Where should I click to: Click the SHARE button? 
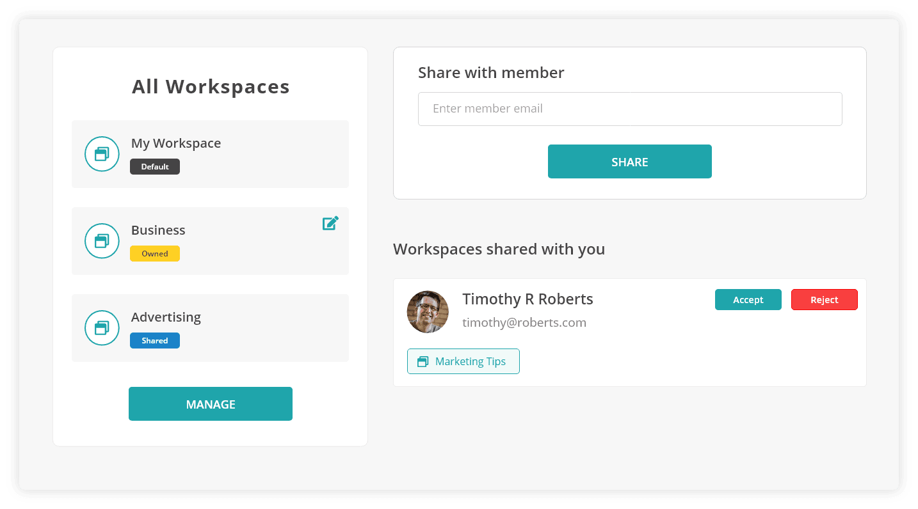pos(630,162)
